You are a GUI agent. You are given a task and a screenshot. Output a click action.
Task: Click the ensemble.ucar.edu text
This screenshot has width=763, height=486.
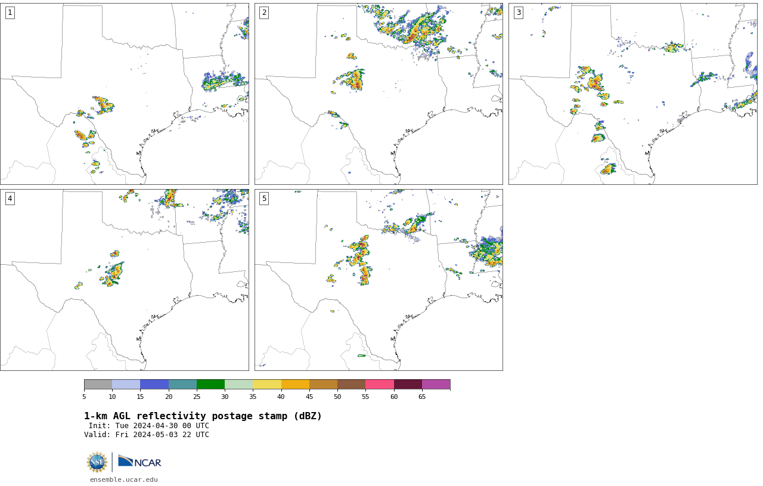click(124, 479)
